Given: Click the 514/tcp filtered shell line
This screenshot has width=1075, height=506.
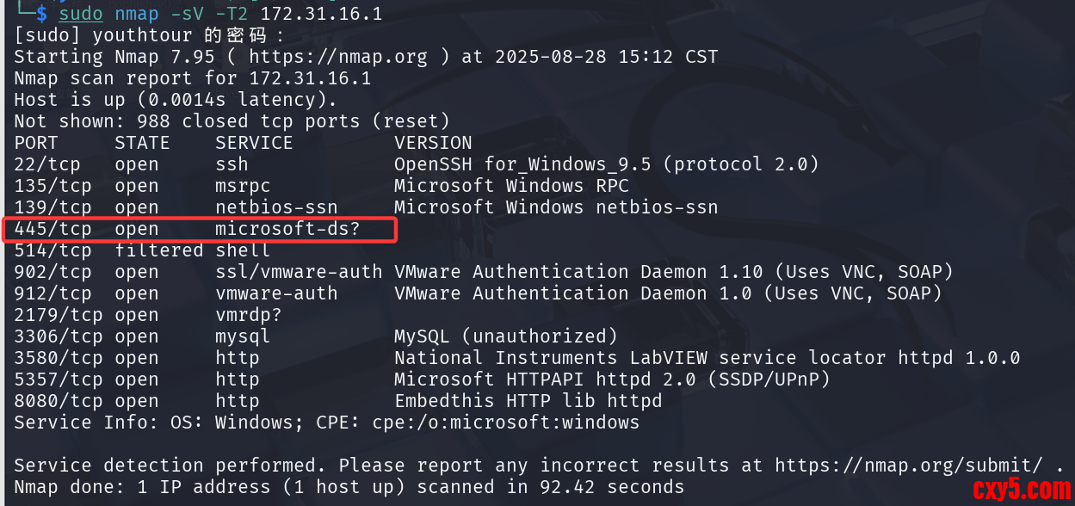Looking at the screenshot, I should click(142, 250).
